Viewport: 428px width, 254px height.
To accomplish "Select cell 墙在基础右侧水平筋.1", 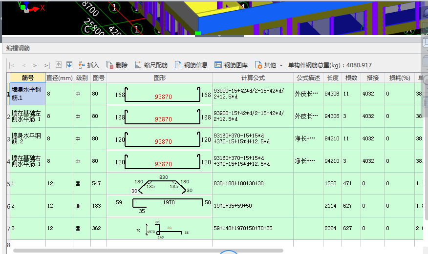I will coord(28,161).
